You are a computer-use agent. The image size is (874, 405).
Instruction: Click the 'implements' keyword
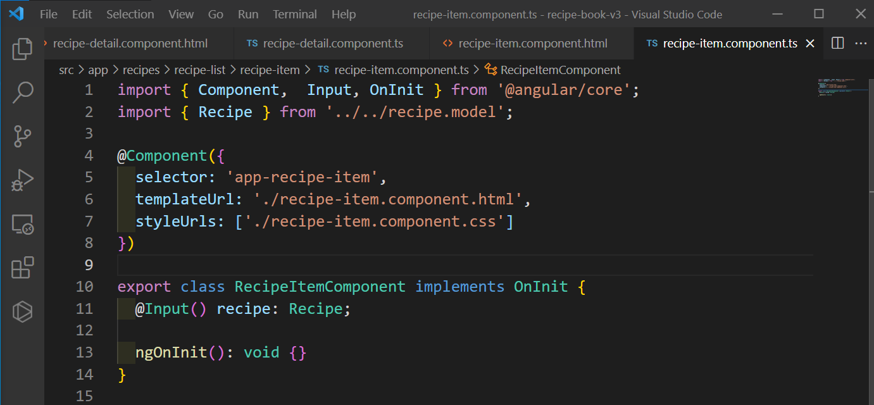(460, 287)
